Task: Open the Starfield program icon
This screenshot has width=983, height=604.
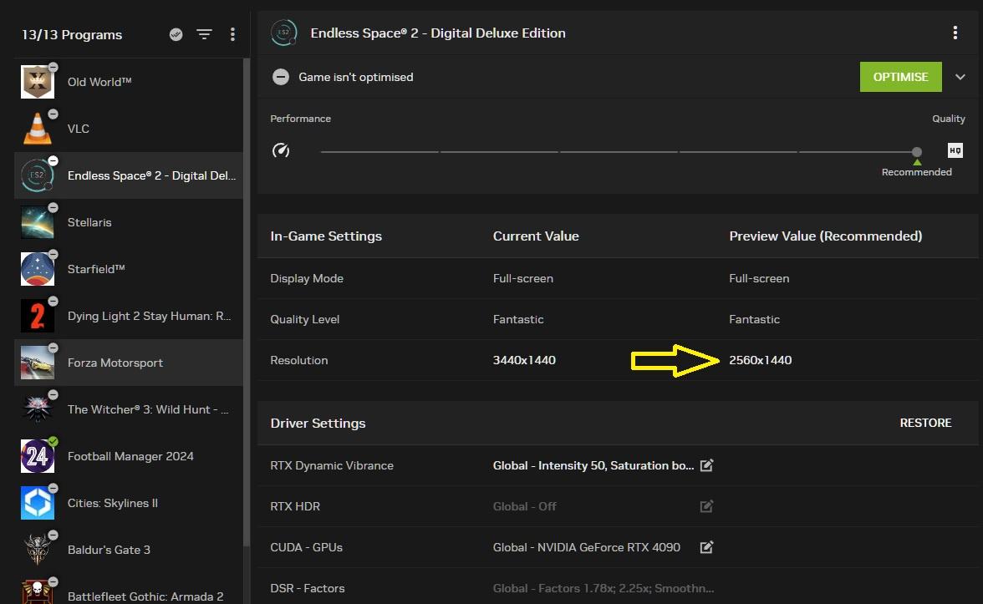Action: tap(37, 269)
